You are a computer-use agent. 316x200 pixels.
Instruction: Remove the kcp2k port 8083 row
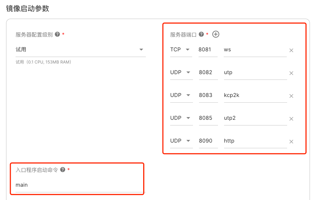pyautogui.click(x=291, y=96)
